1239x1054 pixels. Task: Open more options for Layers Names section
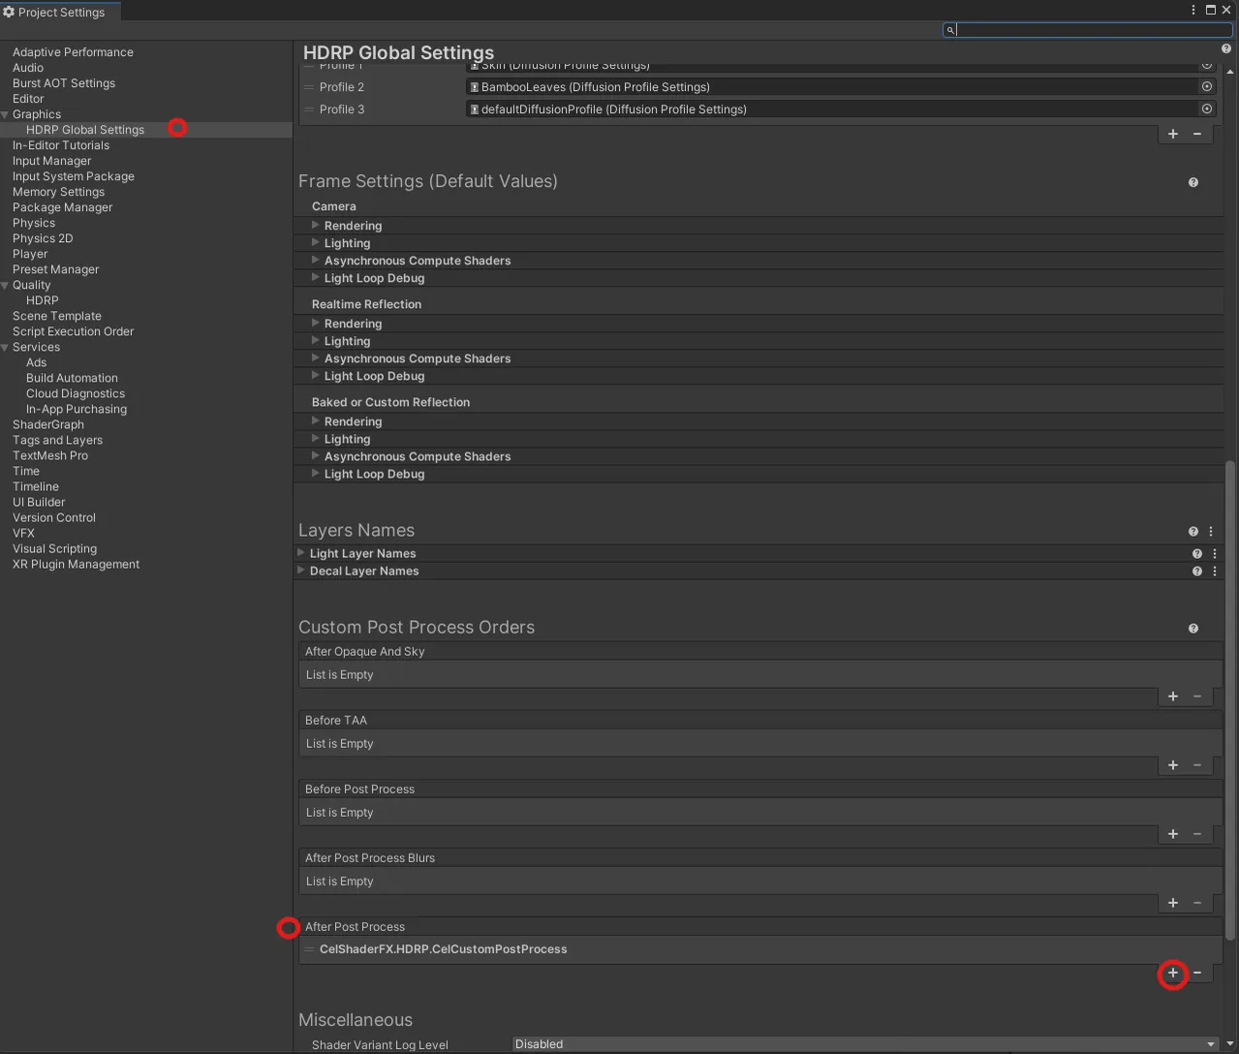click(x=1211, y=532)
